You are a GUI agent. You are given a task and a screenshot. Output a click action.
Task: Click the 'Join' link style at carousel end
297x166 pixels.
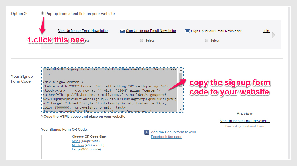(x=266, y=31)
